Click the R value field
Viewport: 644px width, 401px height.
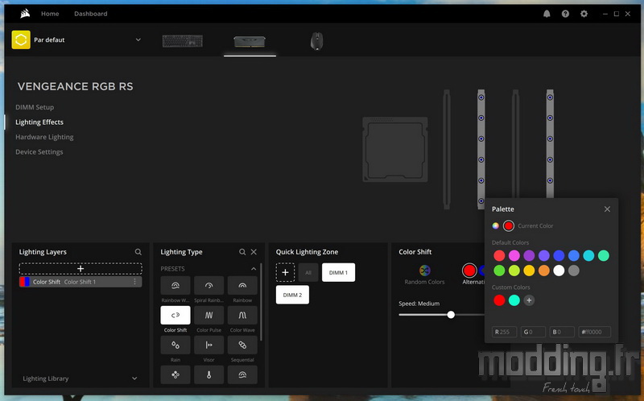coord(505,332)
